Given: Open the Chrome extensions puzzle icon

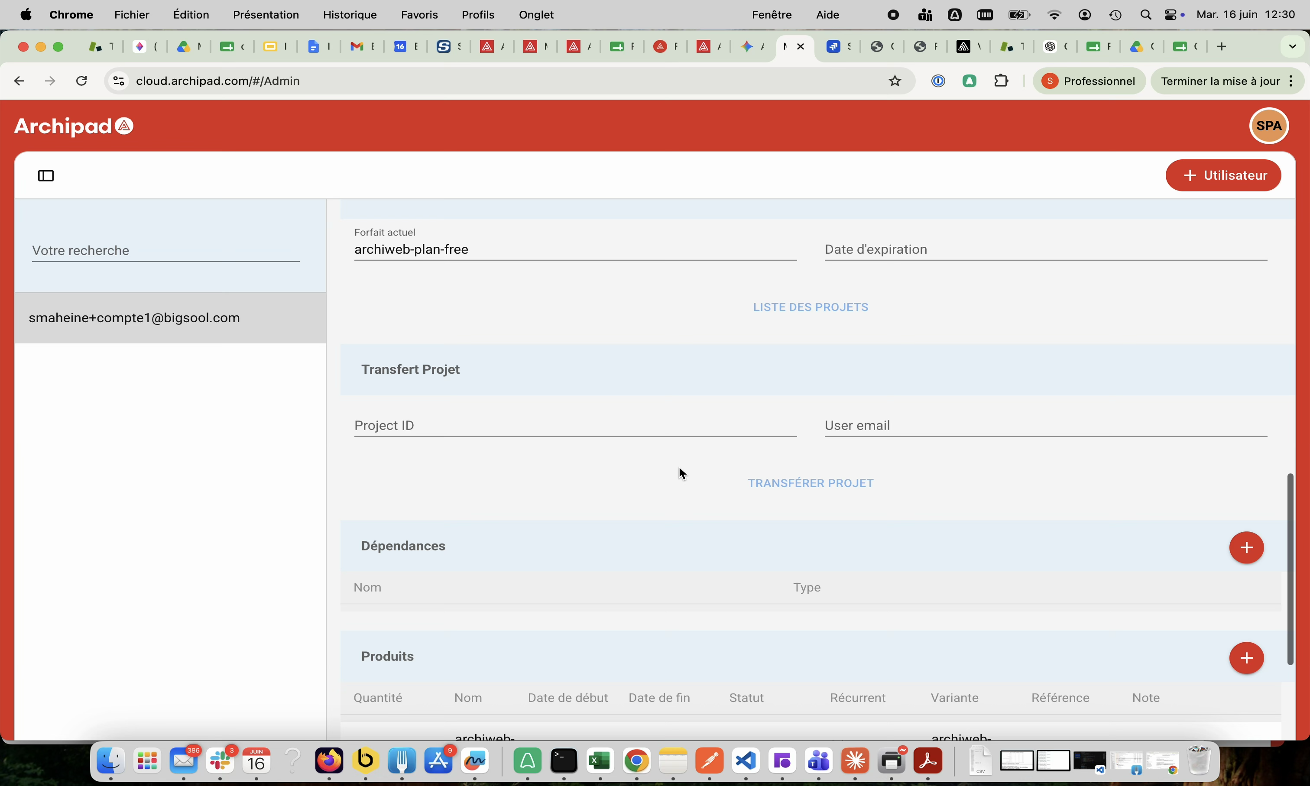Looking at the screenshot, I should click(x=1001, y=81).
